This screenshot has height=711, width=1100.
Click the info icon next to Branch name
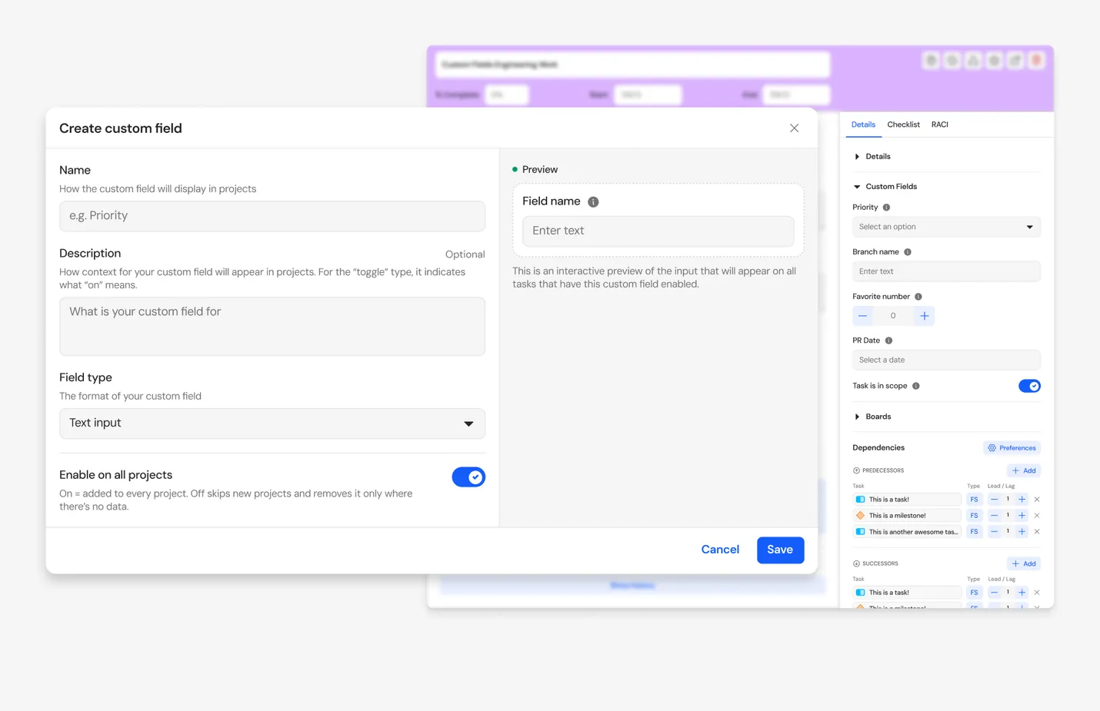(x=908, y=252)
